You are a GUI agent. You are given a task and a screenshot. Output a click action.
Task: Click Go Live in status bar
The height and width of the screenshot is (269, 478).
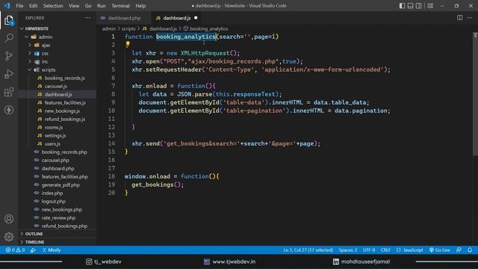(x=440, y=250)
